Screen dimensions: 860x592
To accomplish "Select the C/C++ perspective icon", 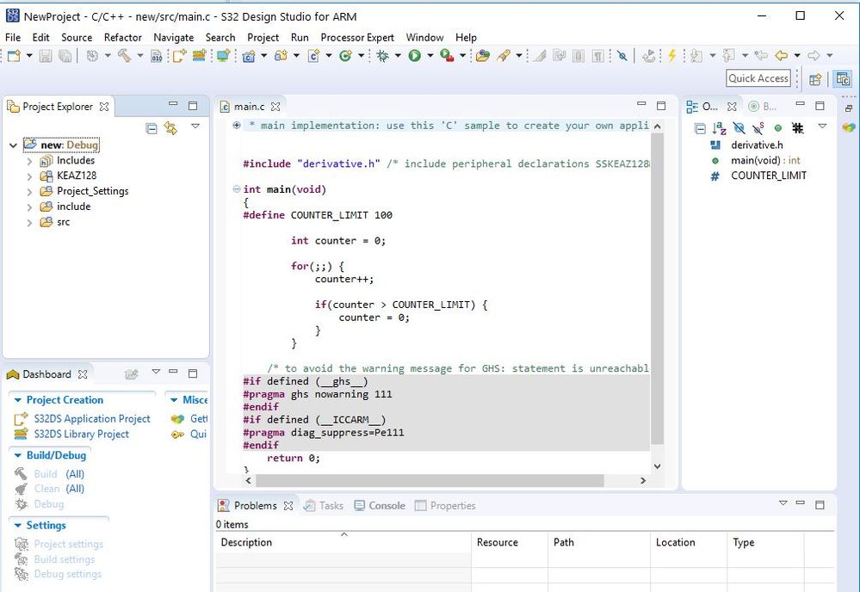I will coord(843,79).
